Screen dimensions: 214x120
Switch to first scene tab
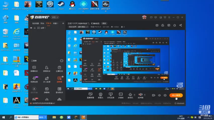pos(36,23)
